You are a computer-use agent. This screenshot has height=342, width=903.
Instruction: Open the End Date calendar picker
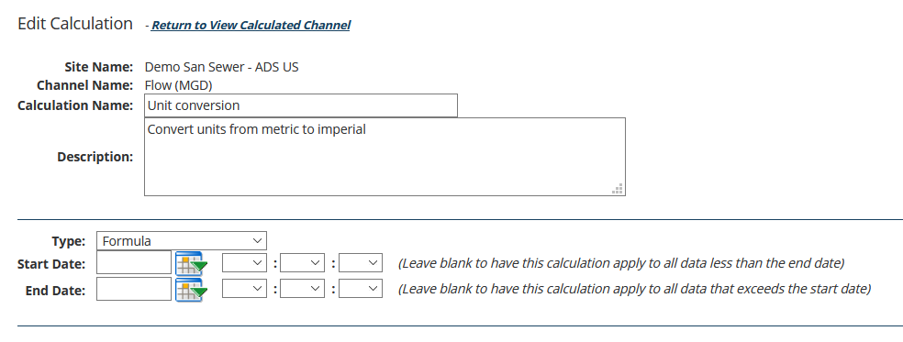191,289
